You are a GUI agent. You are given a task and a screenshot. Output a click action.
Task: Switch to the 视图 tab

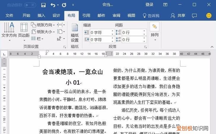click(131, 15)
